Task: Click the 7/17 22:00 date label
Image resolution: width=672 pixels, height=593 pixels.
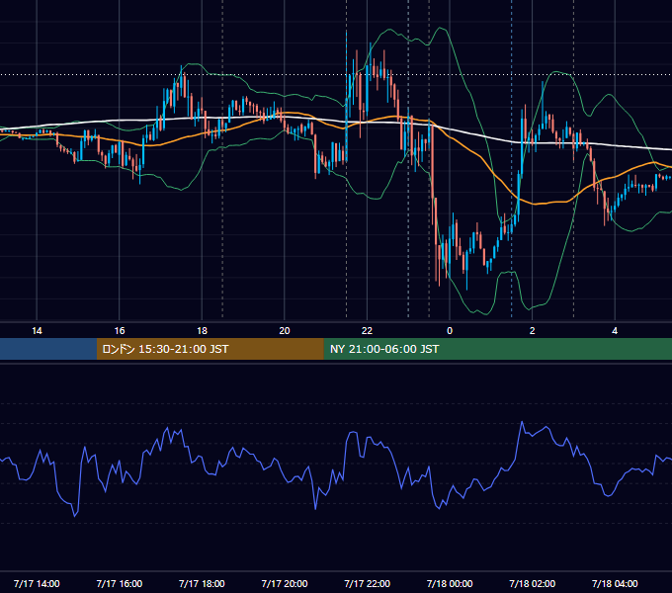Action: (x=368, y=583)
